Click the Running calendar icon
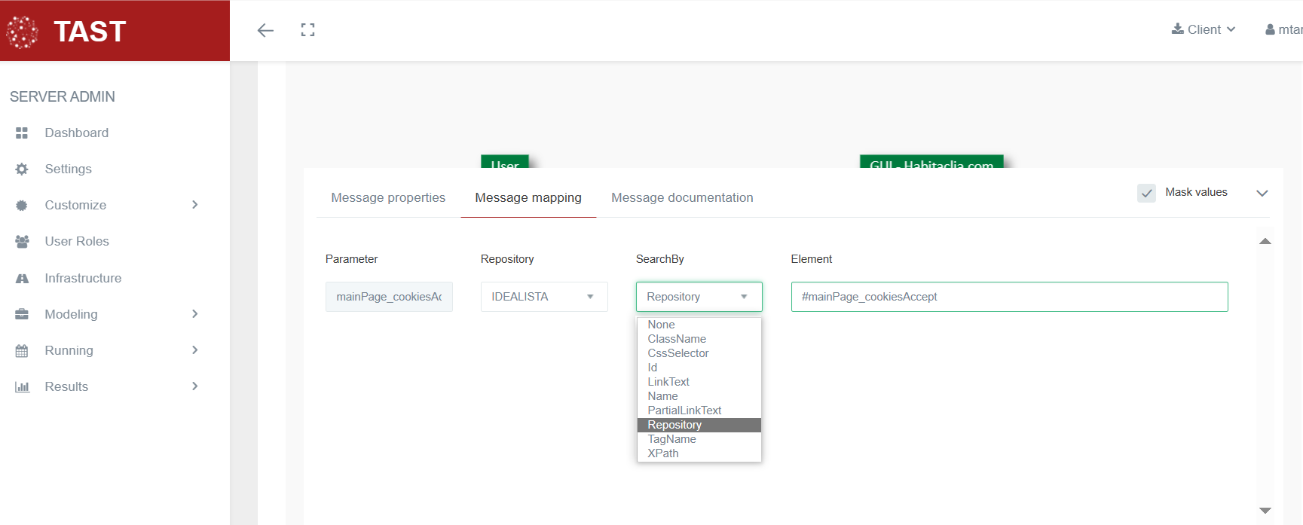Viewport: 1303px width, 525px height. pos(22,350)
